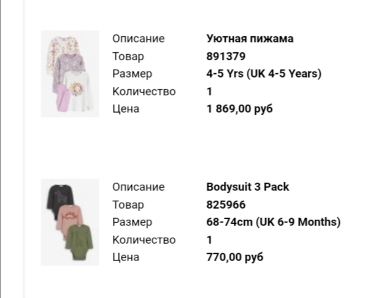This screenshot has height=298, width=386.
Task: Click item number 825966
Action: point(226,204)
